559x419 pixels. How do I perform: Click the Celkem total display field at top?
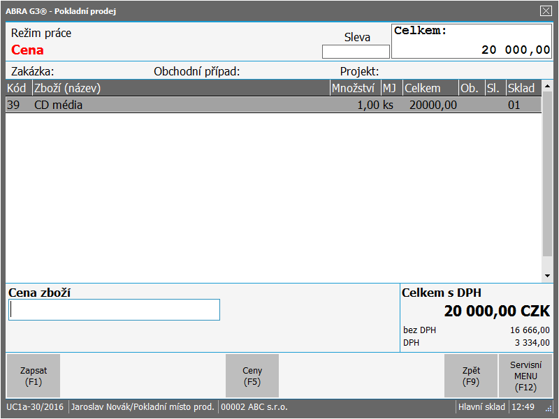click(x=472, y=42)
